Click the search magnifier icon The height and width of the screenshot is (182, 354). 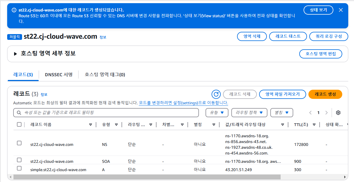(19, 113)
